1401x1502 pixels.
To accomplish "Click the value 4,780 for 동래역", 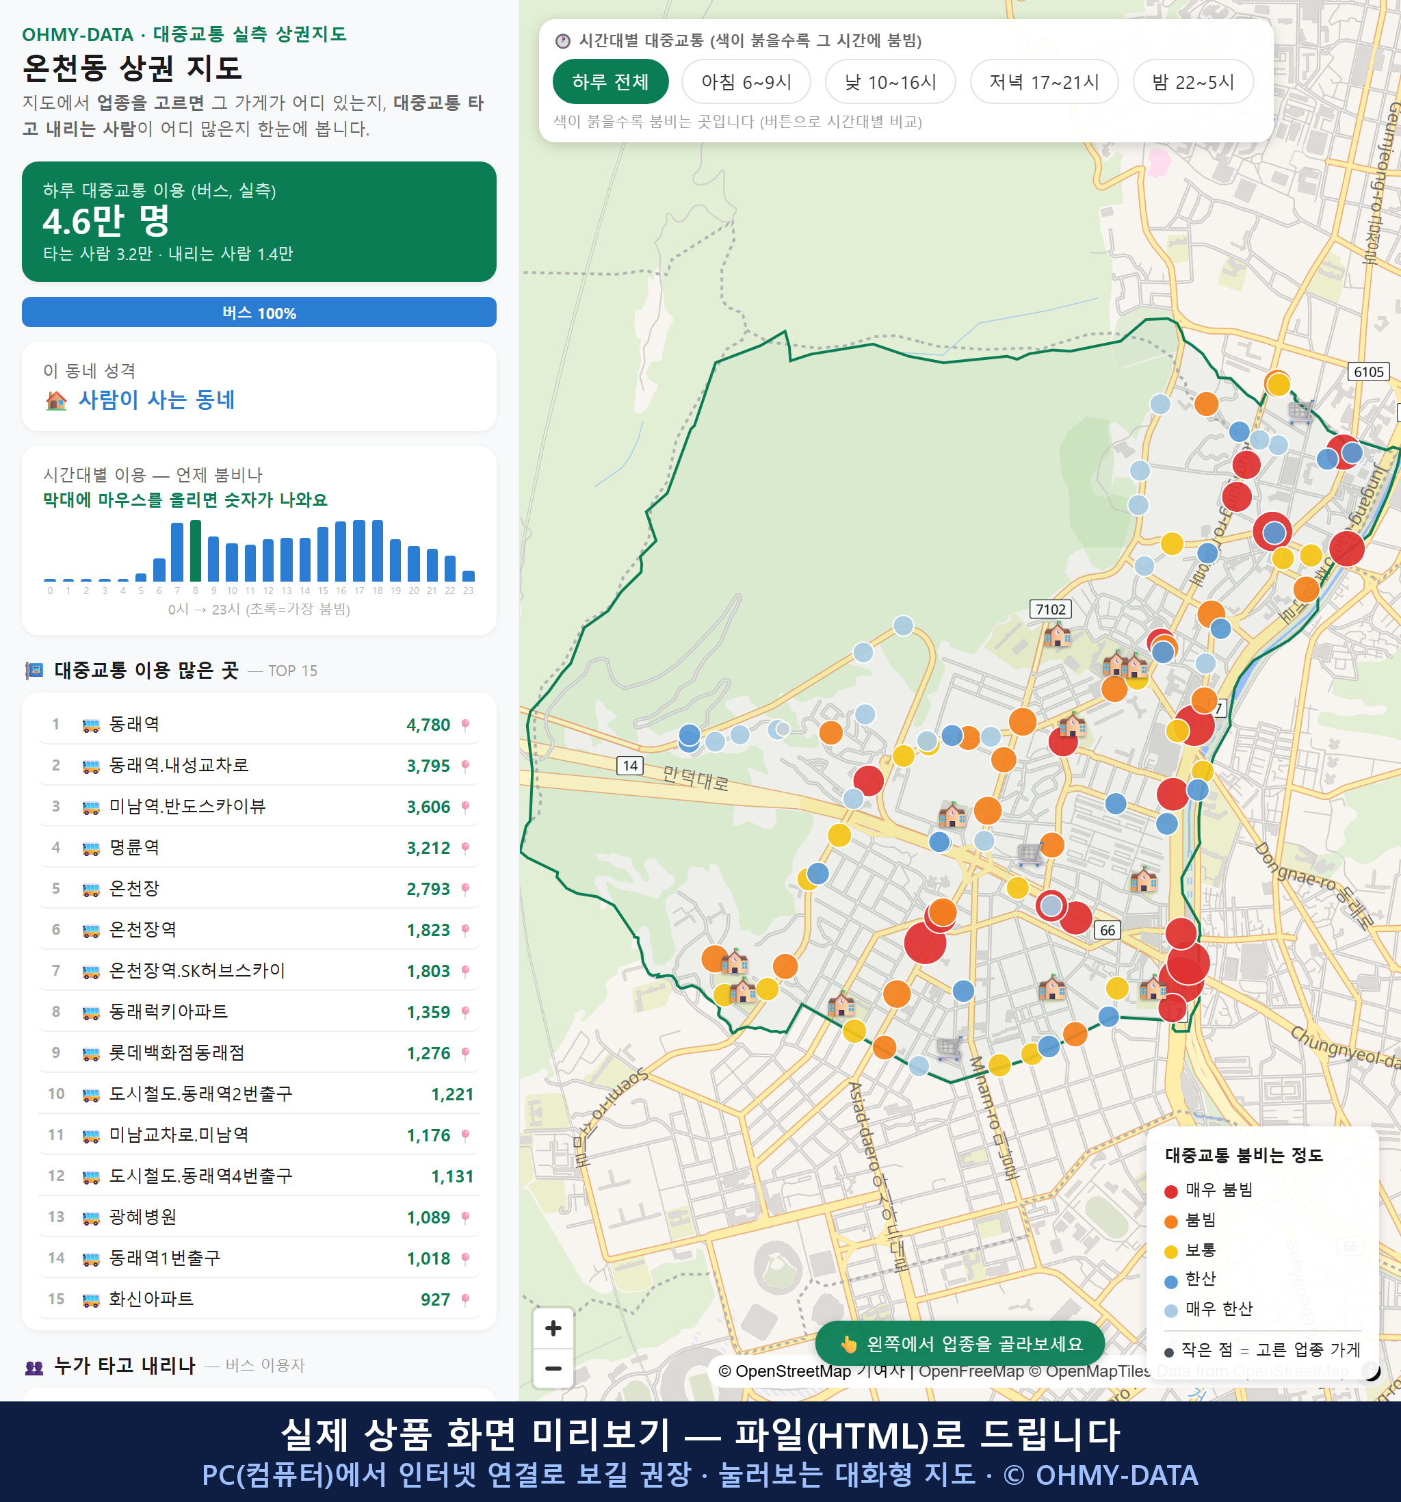I will (x=428, y=725).
